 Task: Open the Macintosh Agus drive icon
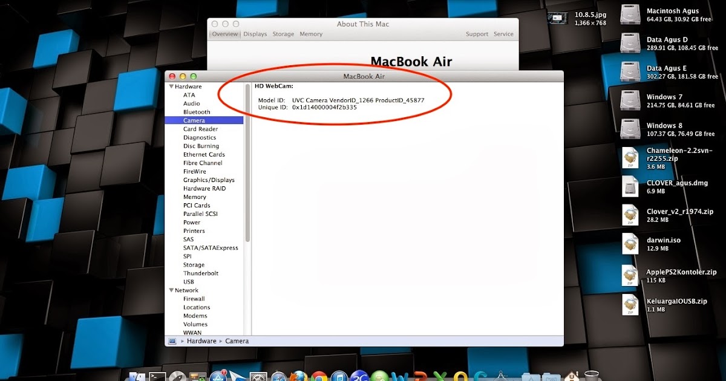tap(630, 15)
